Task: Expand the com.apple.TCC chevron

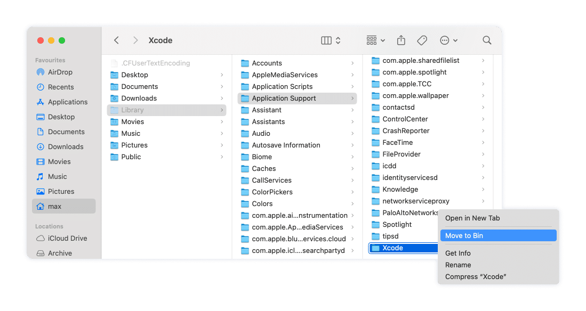Action: click(483, 84)
